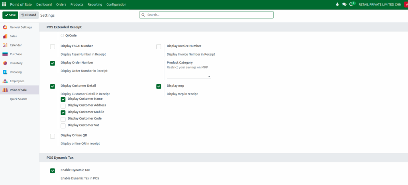Viewport: 408px width, 185px height.
Task: Uncheck Display Customer Detail
Action: [x=53, y=86]
